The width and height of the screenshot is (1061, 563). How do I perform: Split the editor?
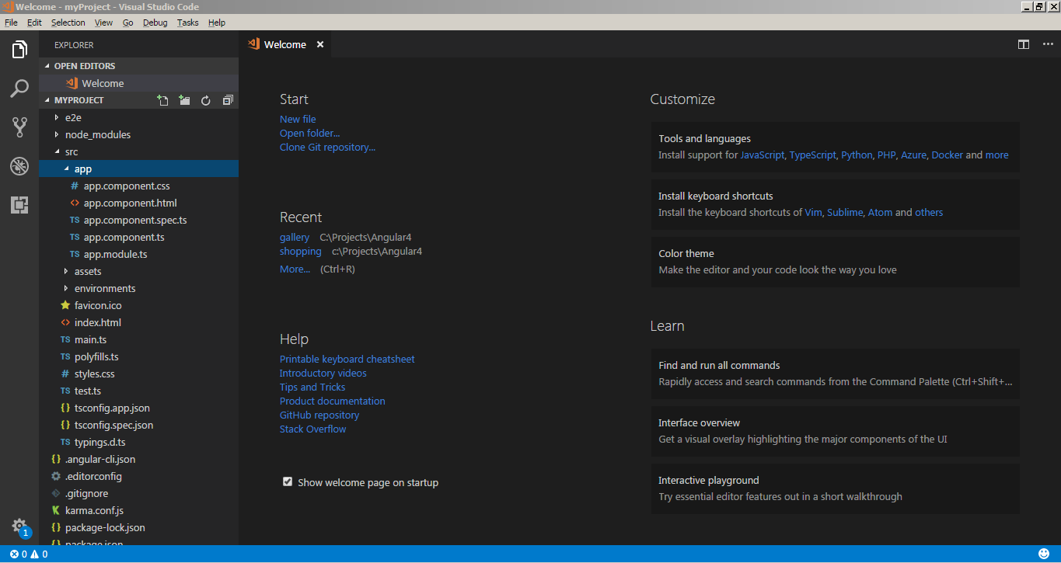tap(1024, 44)
